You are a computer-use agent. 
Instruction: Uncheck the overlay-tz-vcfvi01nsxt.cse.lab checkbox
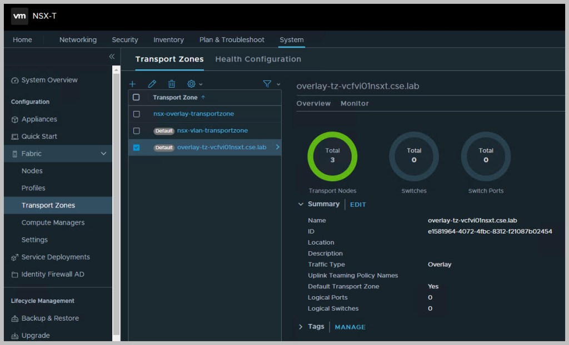[x=137, y=148]
